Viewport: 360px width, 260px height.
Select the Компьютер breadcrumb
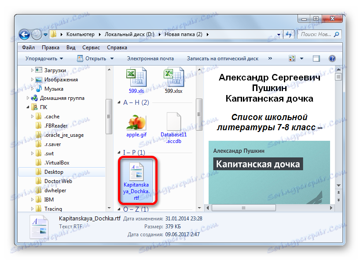[x=81, y=34]
